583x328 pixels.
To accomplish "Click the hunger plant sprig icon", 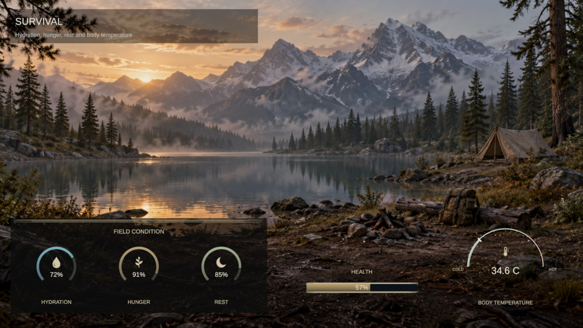I will [139, 263].
